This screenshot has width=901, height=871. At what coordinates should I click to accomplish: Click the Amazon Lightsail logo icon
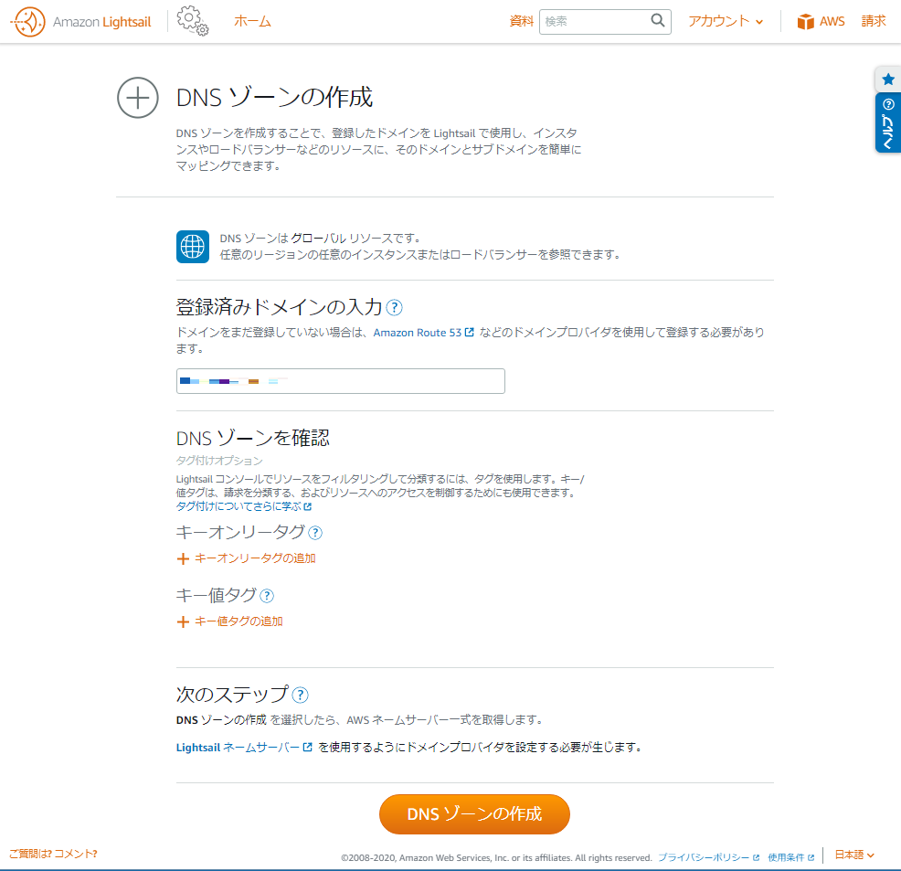tap(27, 22)
